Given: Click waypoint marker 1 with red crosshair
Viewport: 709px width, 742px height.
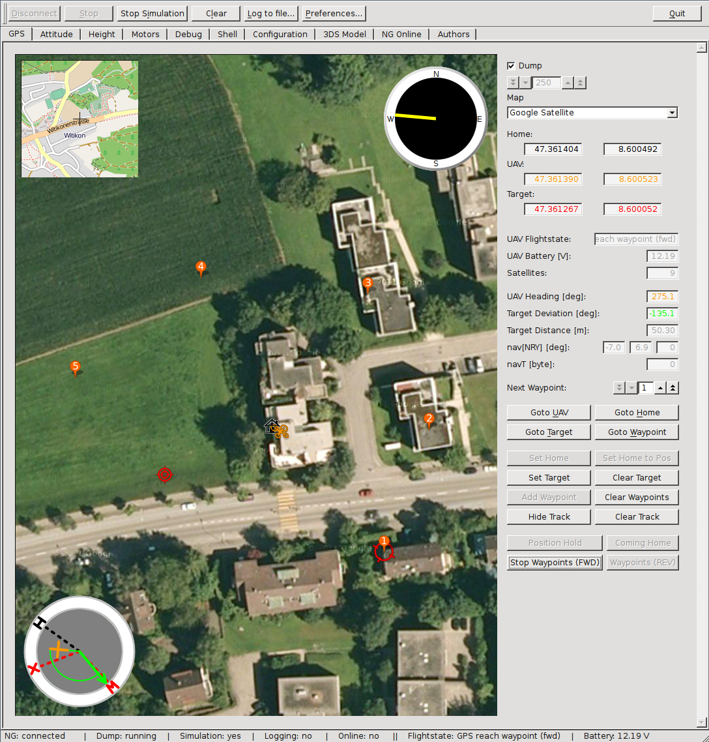Looking at the screenshot, I should pos(384,549).
